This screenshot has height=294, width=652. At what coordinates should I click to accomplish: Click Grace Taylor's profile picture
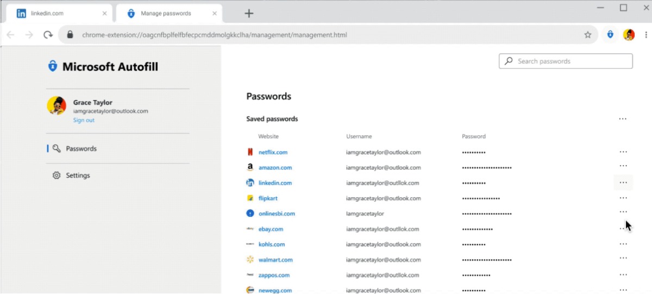[57, 105]
